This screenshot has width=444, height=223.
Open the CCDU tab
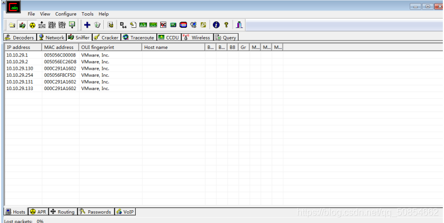[169, 37]
